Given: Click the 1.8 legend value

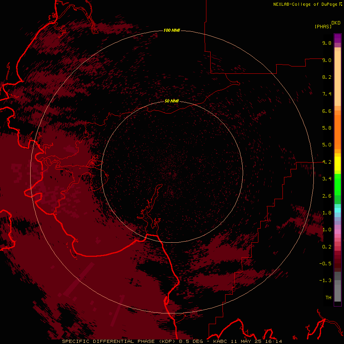Looking at the screenshot, I should [327, 213].
